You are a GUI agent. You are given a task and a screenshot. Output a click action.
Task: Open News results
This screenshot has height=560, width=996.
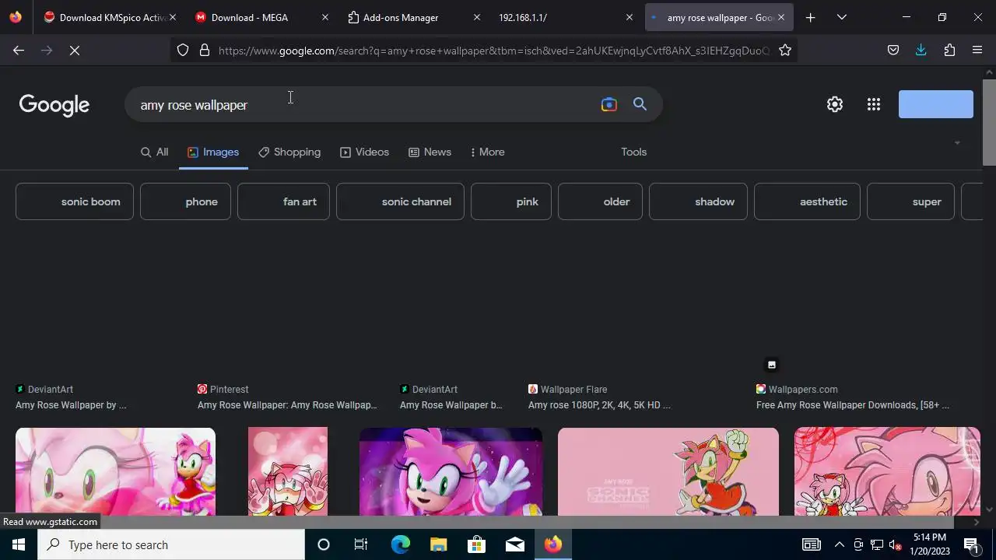(x=430, y=152)
